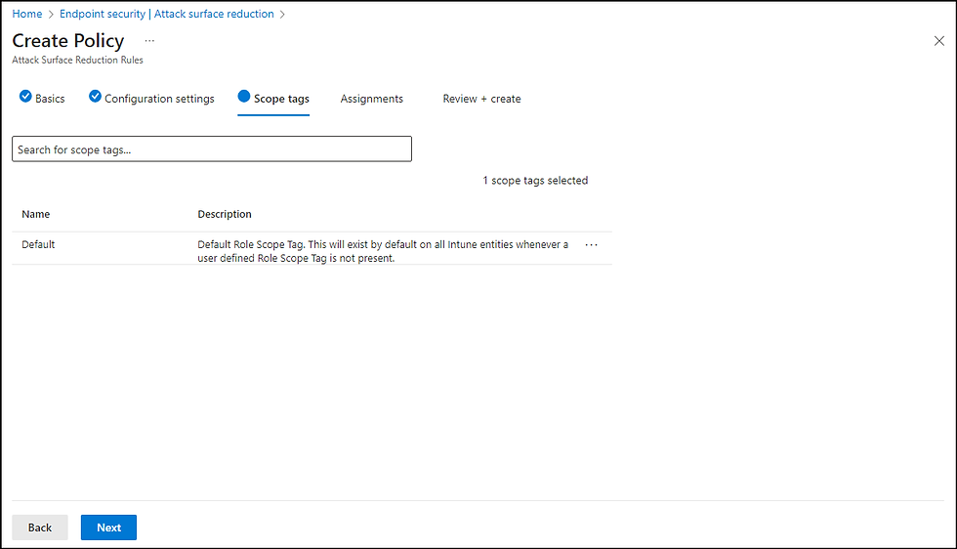Select the Scope tags step
Image resolution: width=957 pixels, height=549 pixels.
tap(273, 99)
